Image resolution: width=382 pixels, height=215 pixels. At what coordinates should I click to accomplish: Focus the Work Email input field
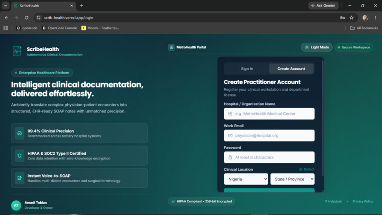[269, 135]
